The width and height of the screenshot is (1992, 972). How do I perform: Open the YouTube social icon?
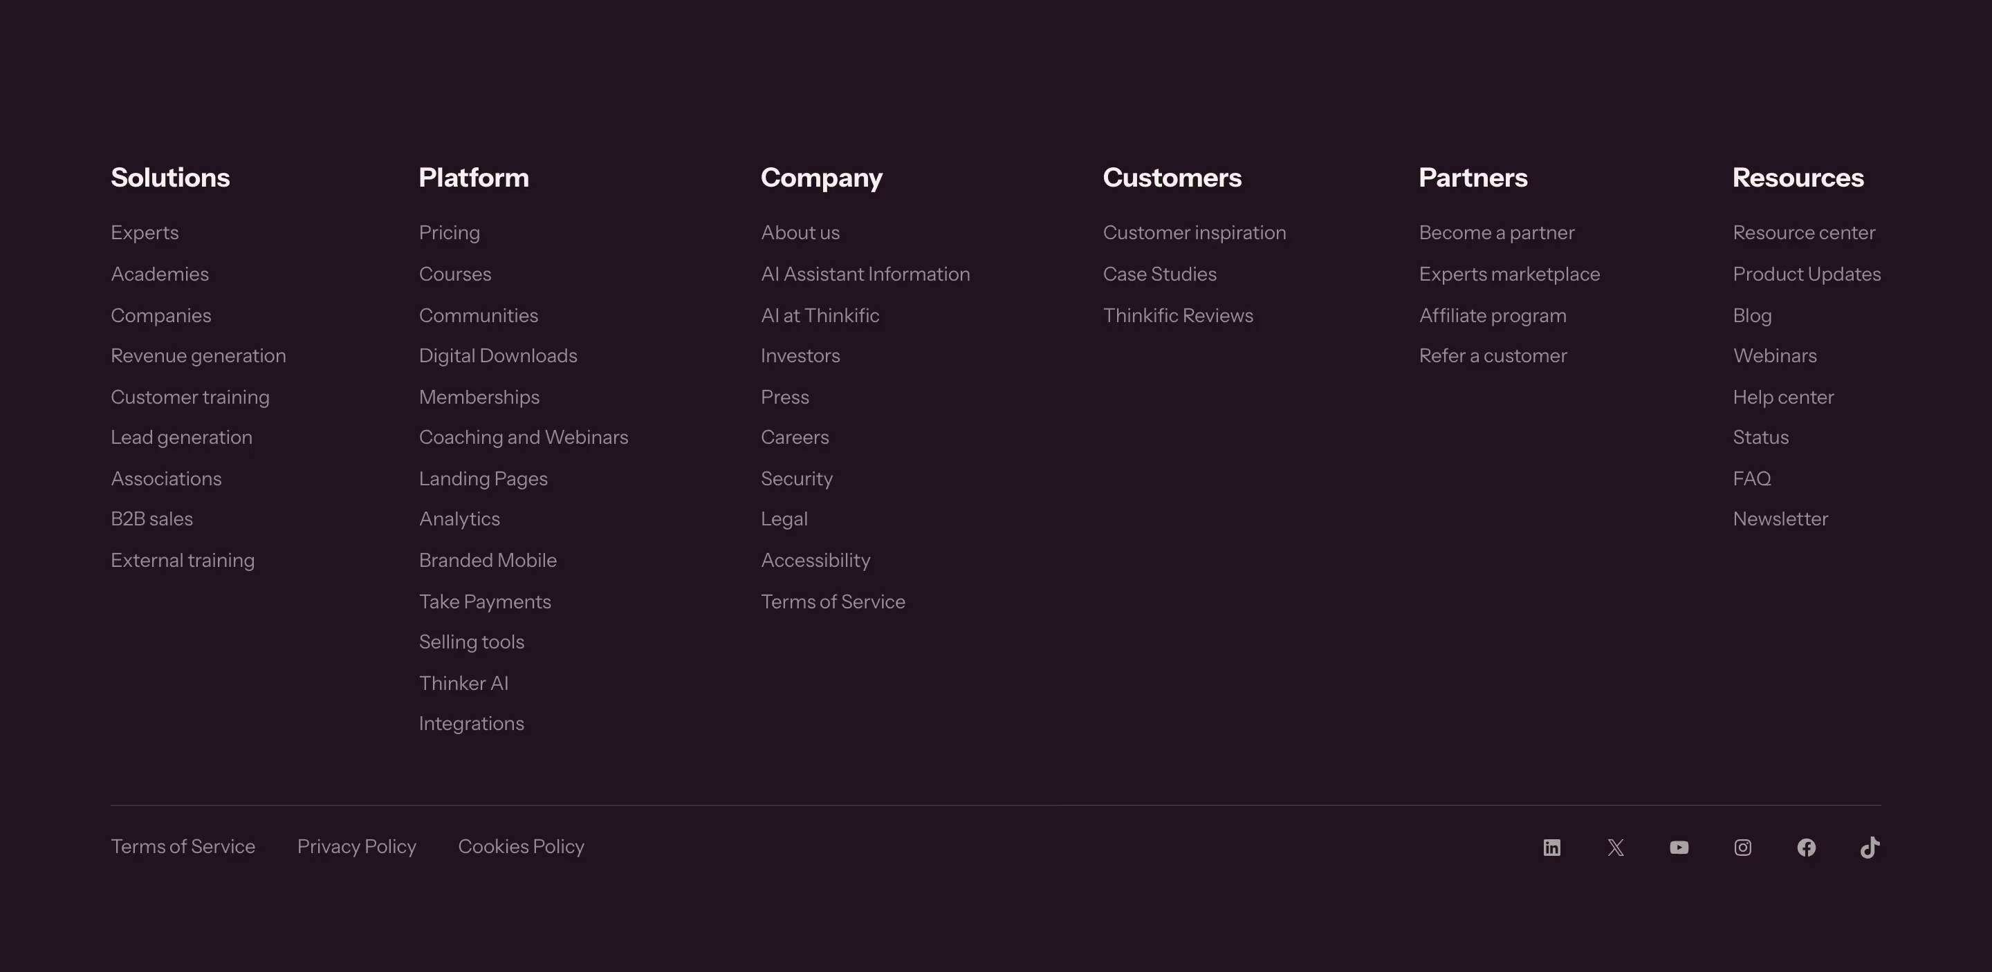(x=1679, y=848)
